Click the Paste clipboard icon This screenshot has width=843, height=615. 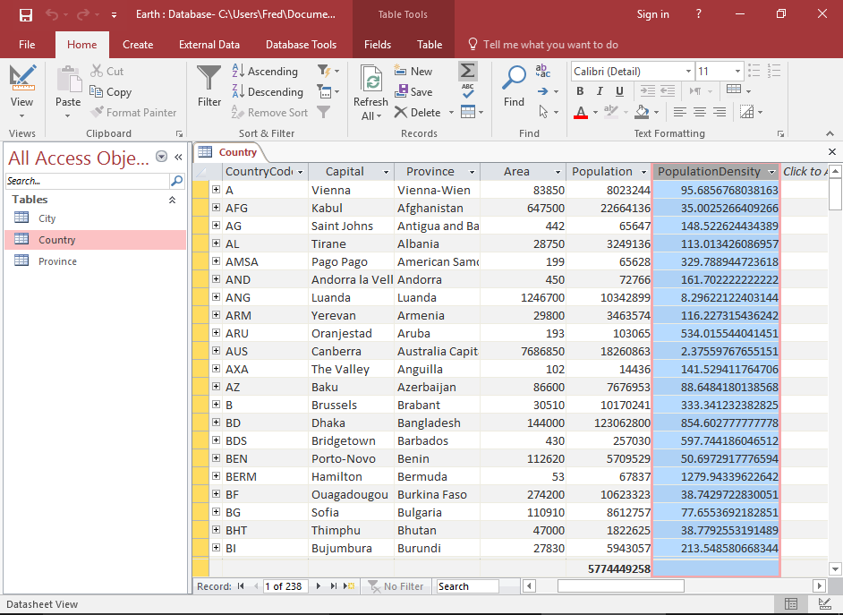[x=68, y=80]
